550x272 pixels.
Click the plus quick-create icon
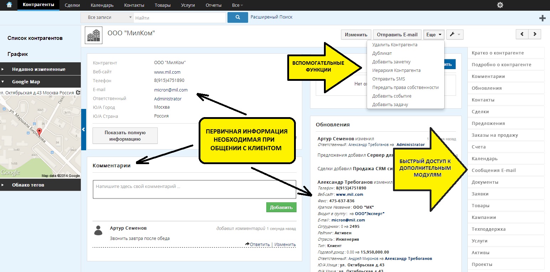pos(543,18)
